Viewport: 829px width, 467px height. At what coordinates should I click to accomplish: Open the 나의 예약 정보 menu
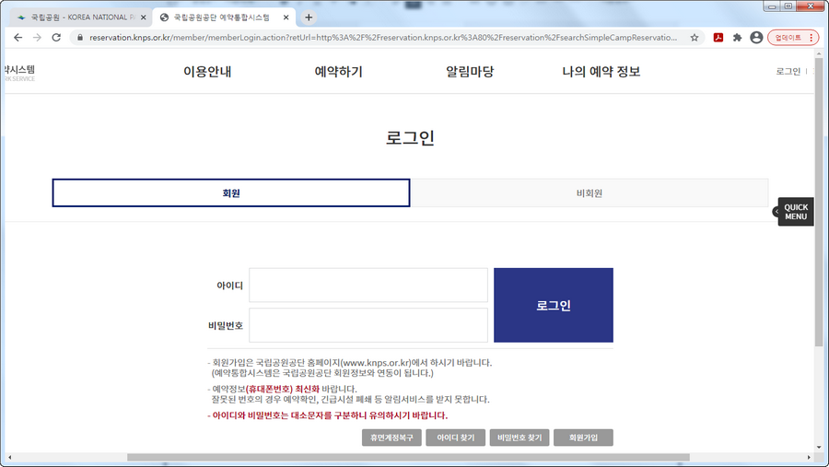[x=601, y=72]
